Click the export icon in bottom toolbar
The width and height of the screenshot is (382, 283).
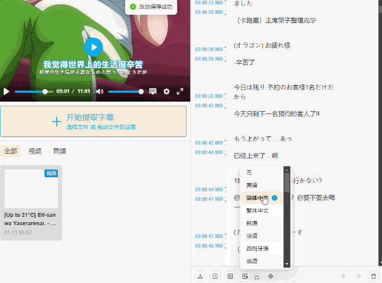(x=215, y=276)
